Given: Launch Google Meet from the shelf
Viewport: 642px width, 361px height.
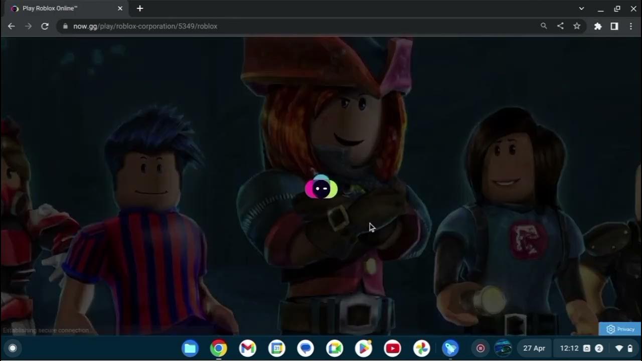Looking at the screenshot, I should [335, 348].
